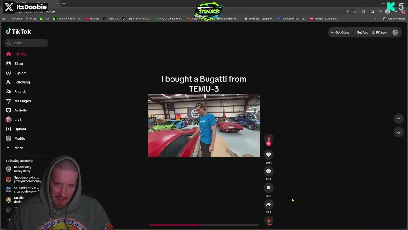This screenshot has width=408, height=230.
Task: Open YouTube bookmark
Action: coord(92,19)
